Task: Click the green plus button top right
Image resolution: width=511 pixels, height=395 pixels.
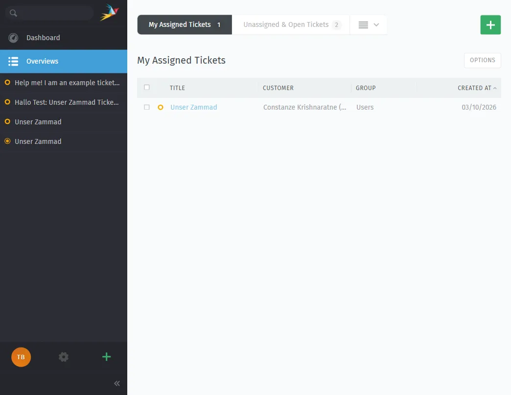Action: tap(490, 24)
